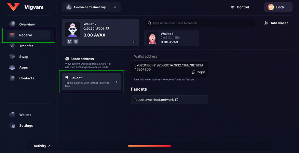Open the Control panel
Viewport: 299px width, 153px height.
(240, 7)
